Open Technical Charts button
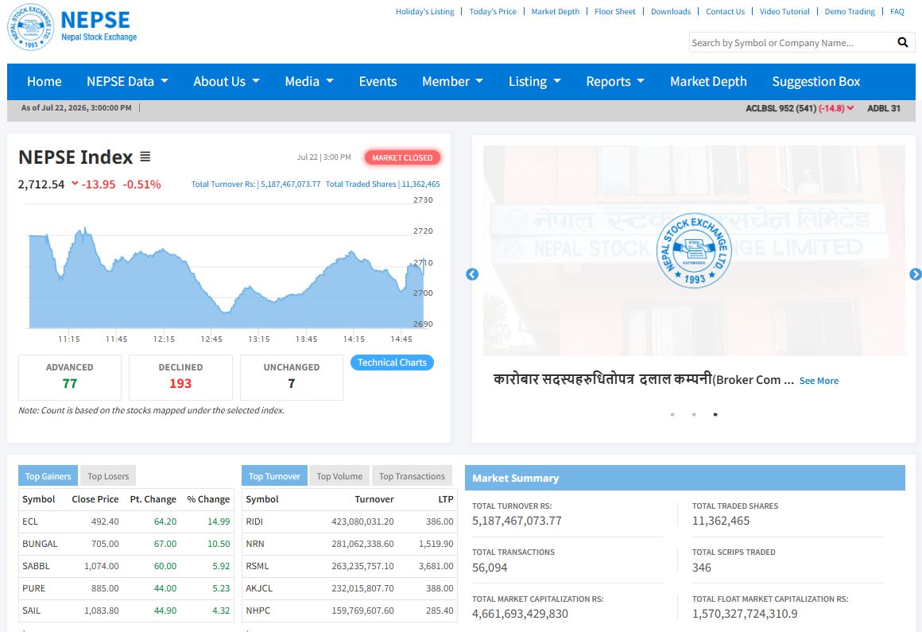Image resolution: width=922 pixels, height=632 pixels. tap(392, 363)
